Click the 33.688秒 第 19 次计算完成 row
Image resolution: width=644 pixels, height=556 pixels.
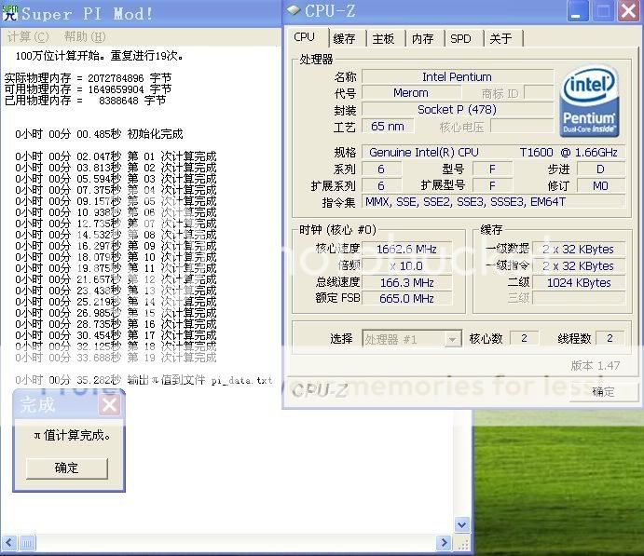[116, 358]
